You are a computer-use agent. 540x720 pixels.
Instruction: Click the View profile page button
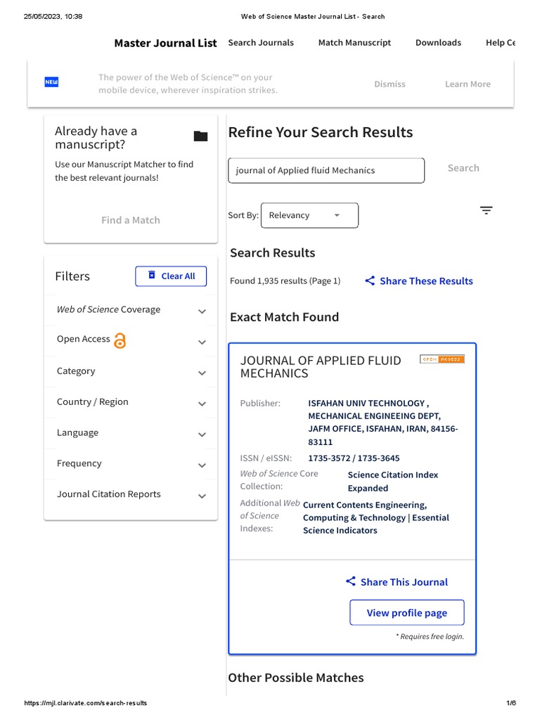(407, 613)
